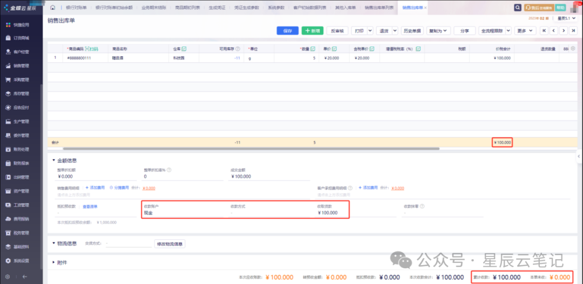The width and height of the screenshot is (583, 284).
Task: Switch to the 系统参数 tab
Action: tap(276, 8)
